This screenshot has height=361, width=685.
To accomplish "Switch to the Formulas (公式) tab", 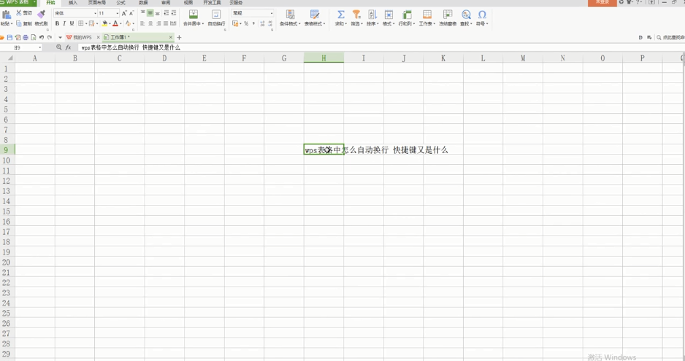I will (121, 3).
